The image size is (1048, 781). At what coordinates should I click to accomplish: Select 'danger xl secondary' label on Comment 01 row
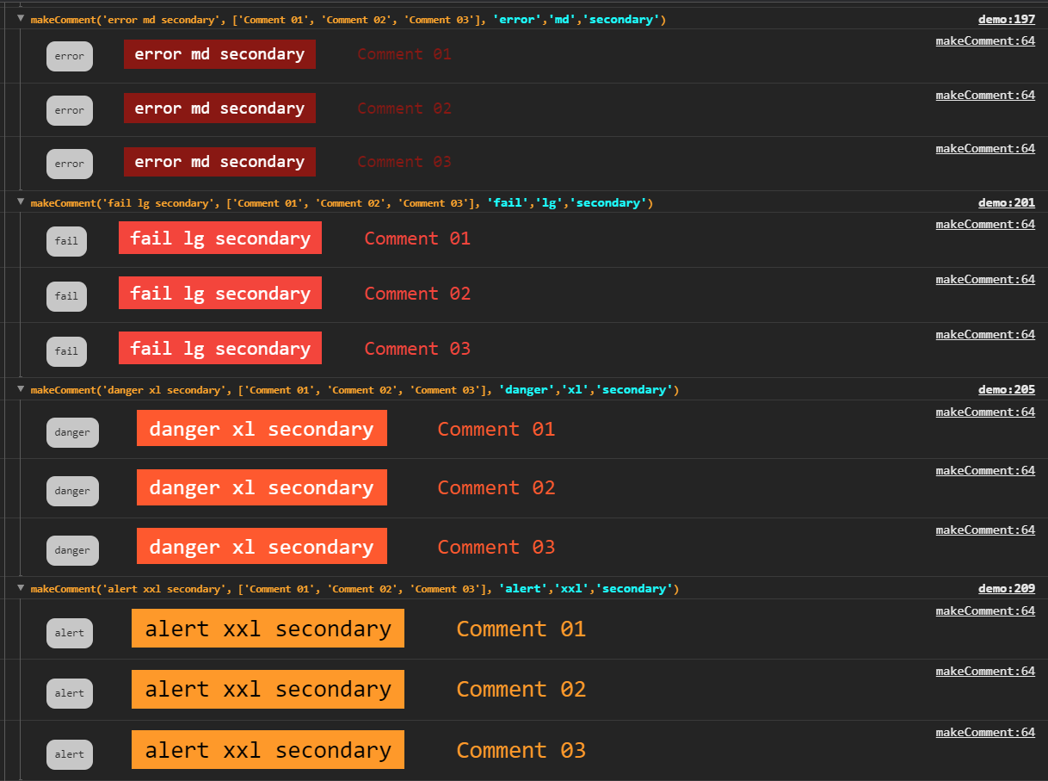[x=262, y=428]
